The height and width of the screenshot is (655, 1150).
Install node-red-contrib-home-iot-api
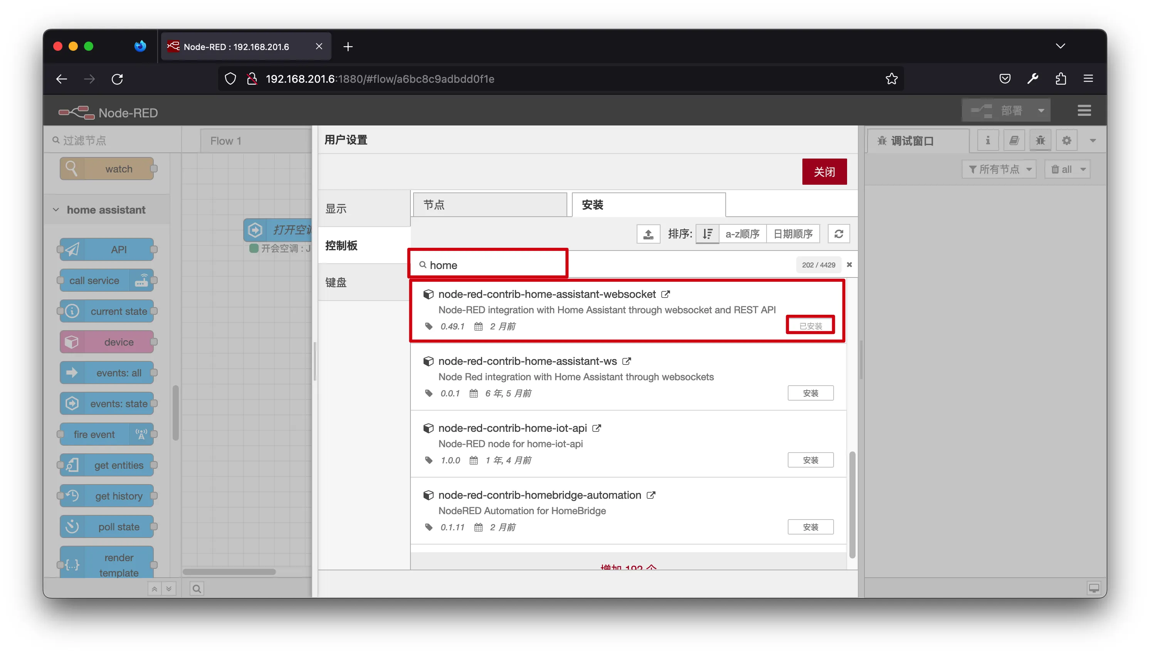pos(810,460)
